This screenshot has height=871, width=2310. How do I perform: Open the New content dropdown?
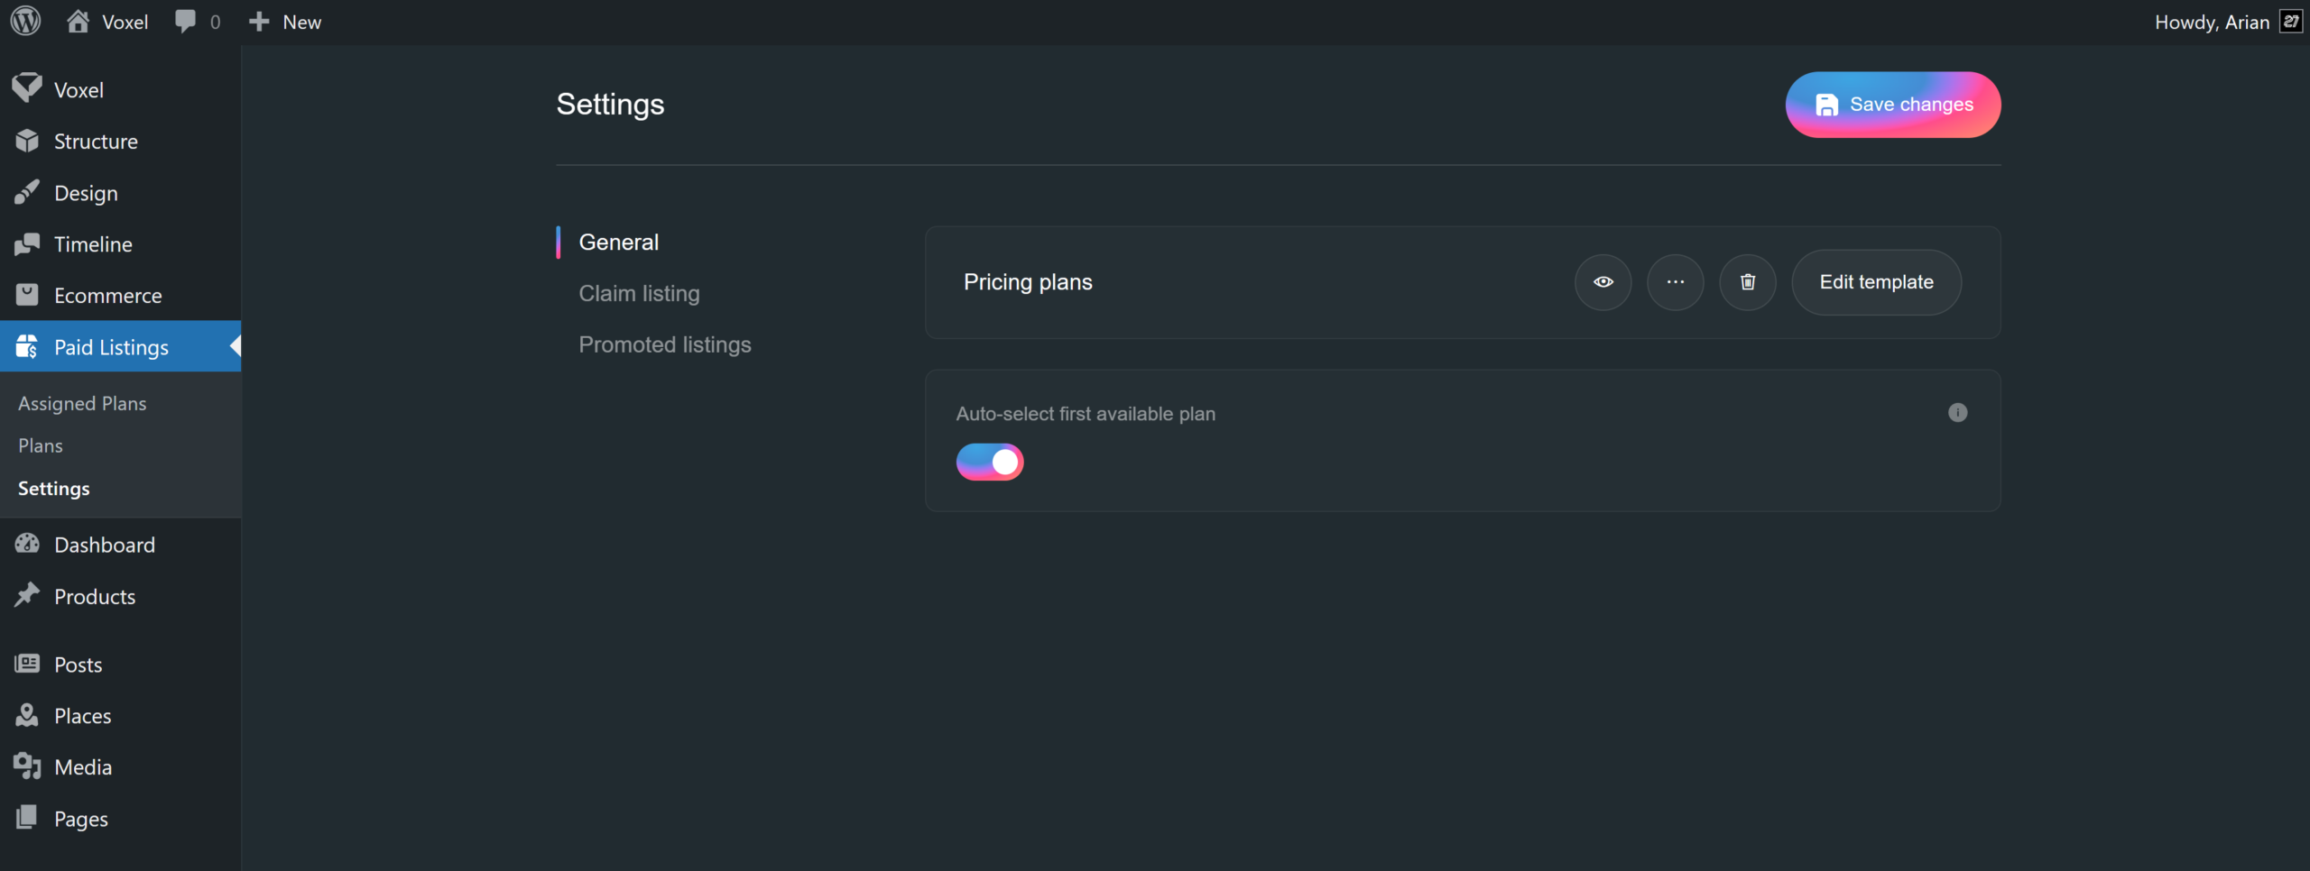(x=285, y=22)
